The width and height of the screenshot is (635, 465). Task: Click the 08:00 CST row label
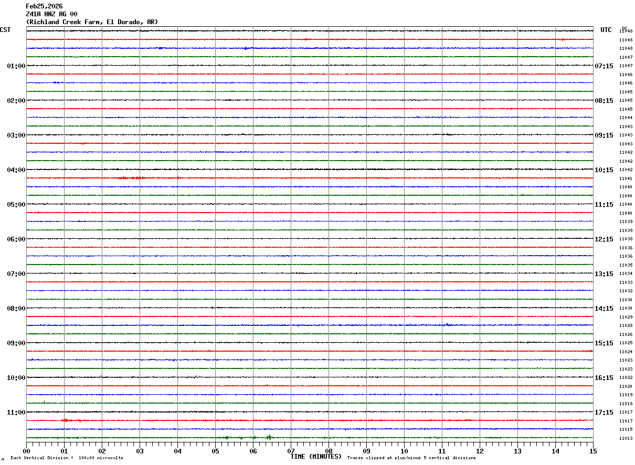point(16,309)
